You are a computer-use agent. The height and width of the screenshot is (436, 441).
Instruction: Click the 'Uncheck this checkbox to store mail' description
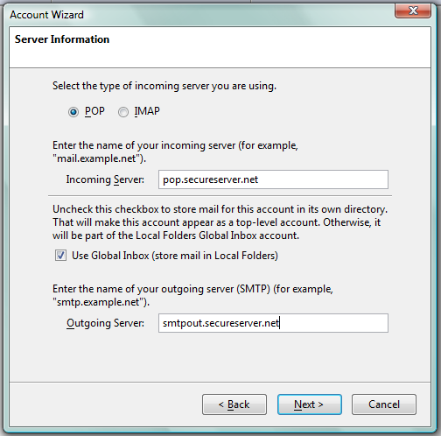click(220, 222)
